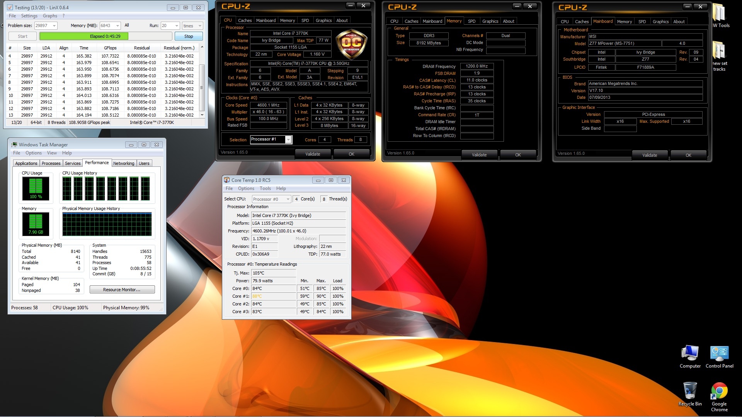This screenshot has height=417, width=742.
Task: Click the Core #1 88°C temperature reading
Action: tap(274, 296)
